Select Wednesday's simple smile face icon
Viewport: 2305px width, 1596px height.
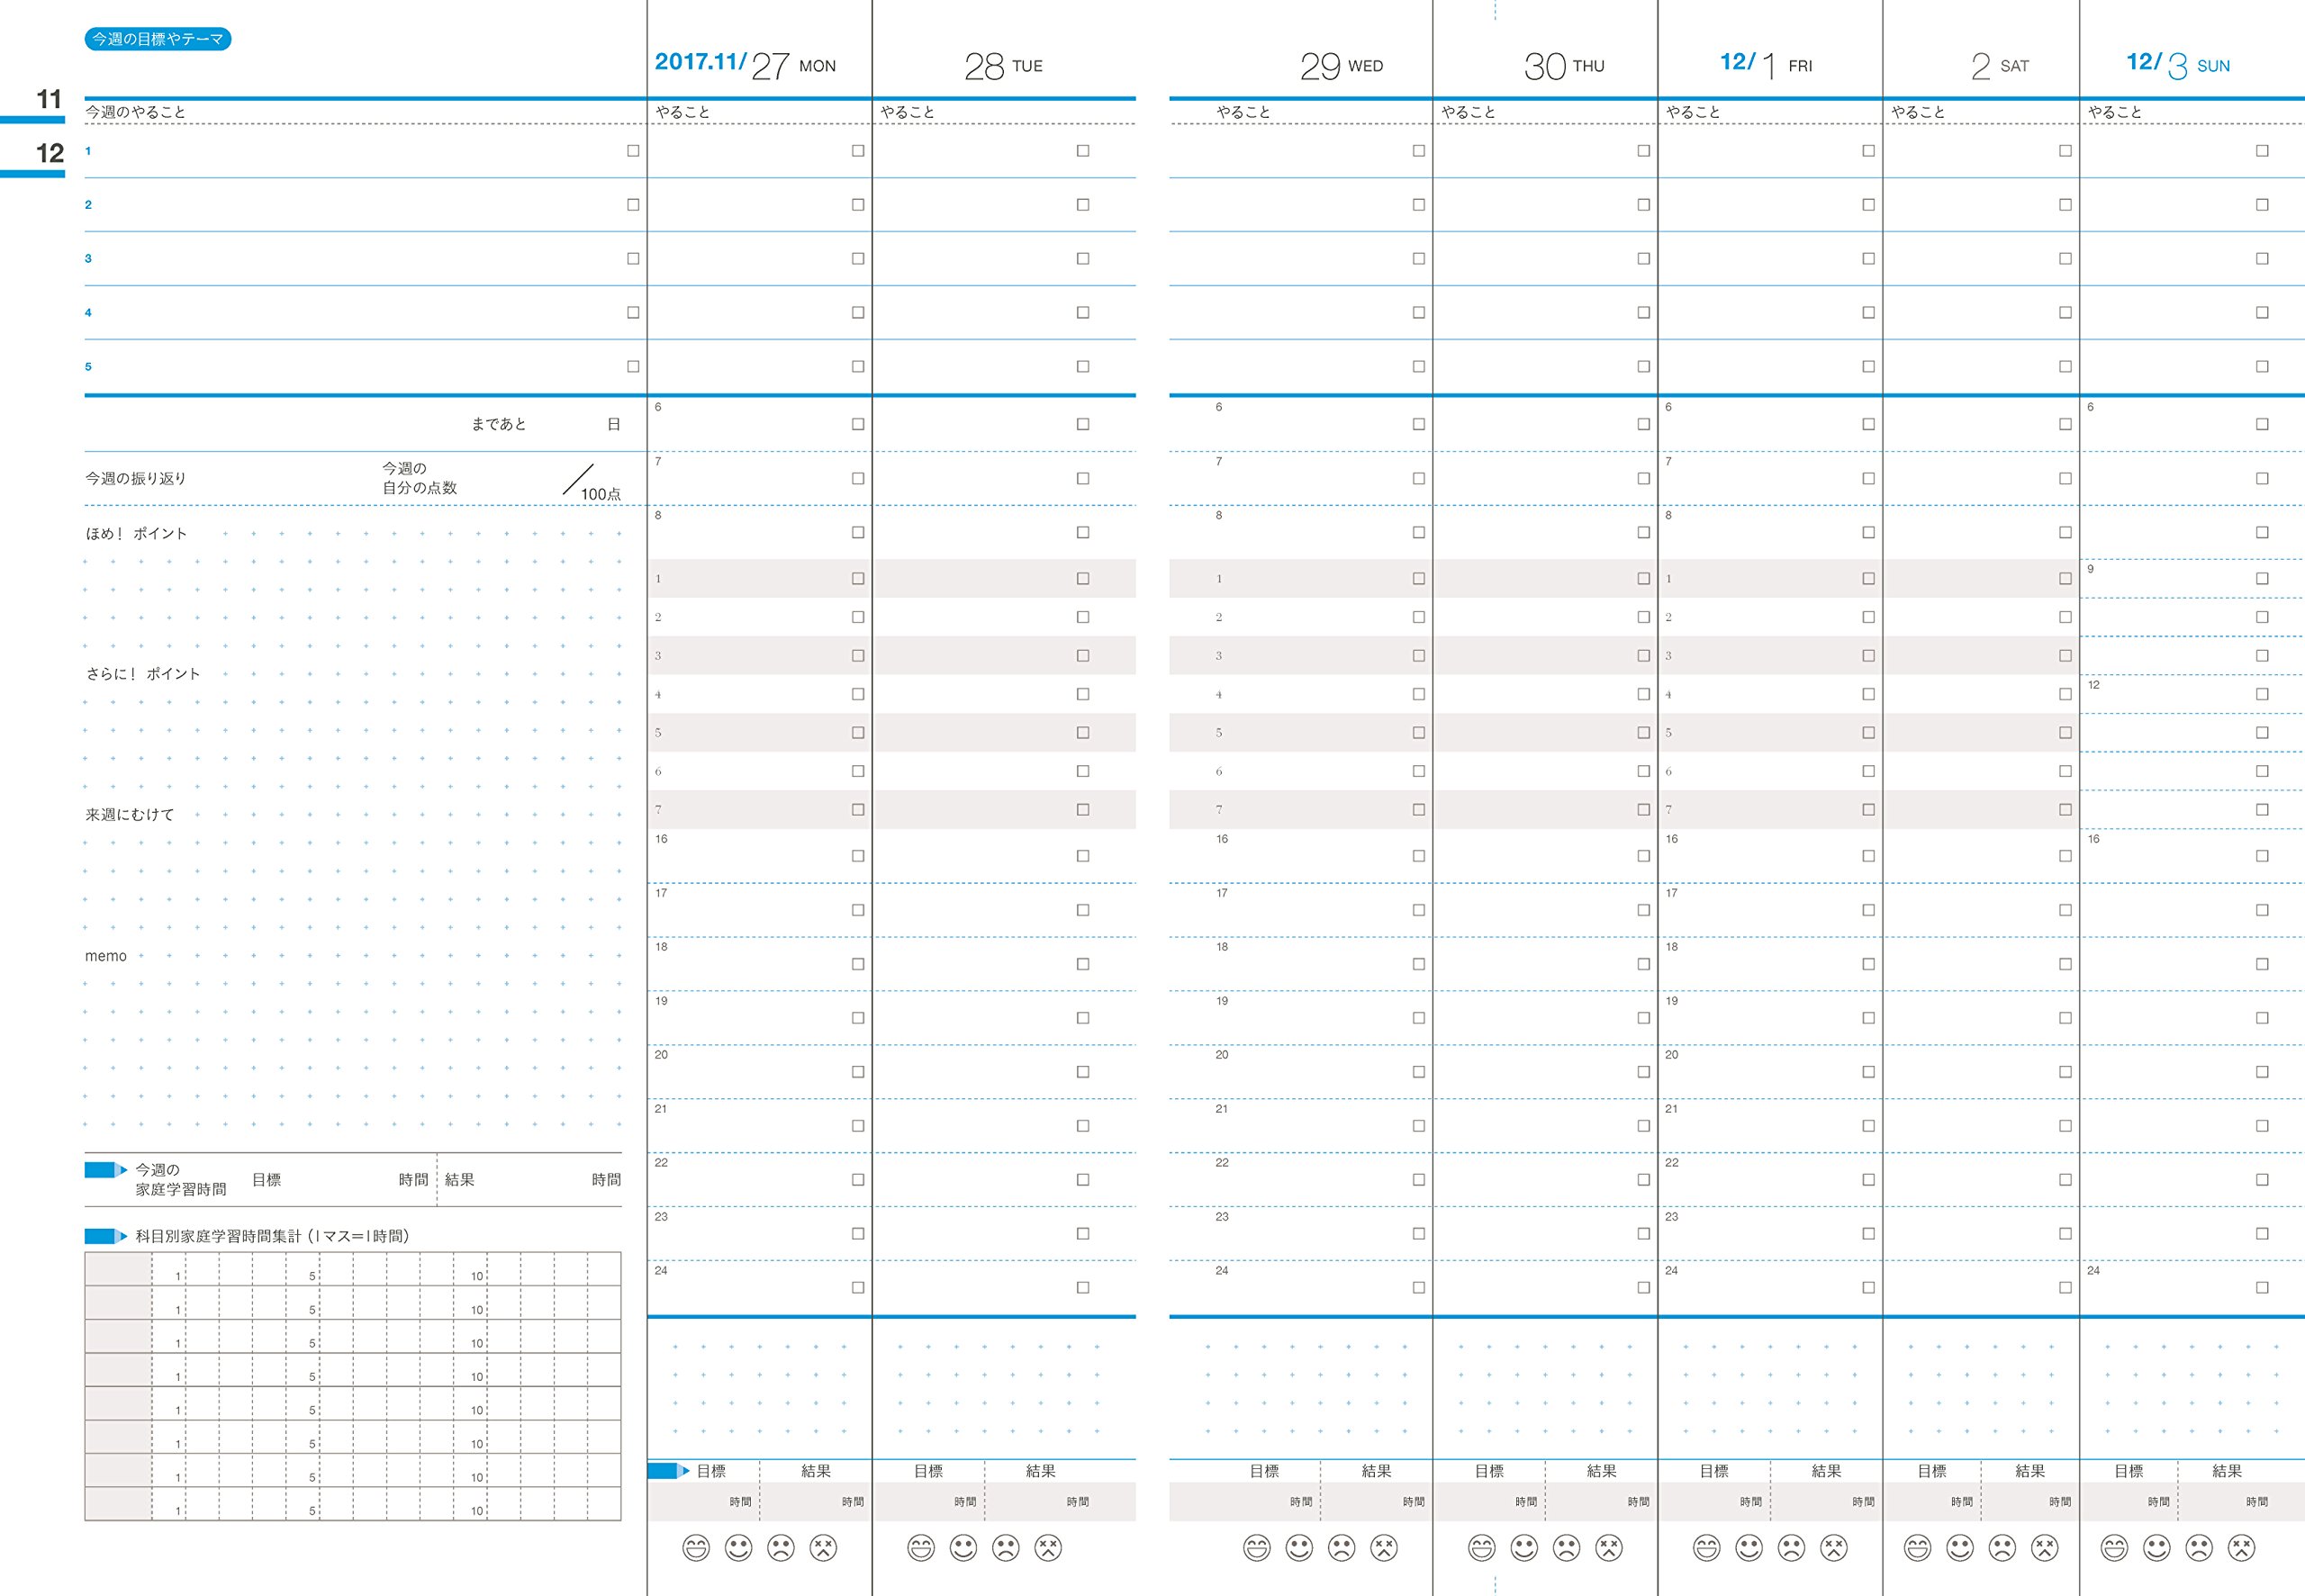[1299, 1548]
